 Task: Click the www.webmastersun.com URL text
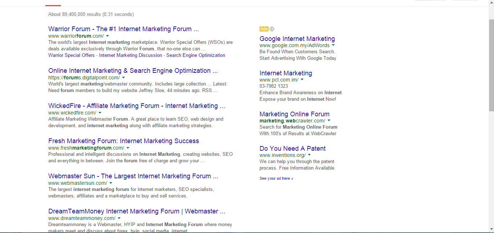click(78, 183)
